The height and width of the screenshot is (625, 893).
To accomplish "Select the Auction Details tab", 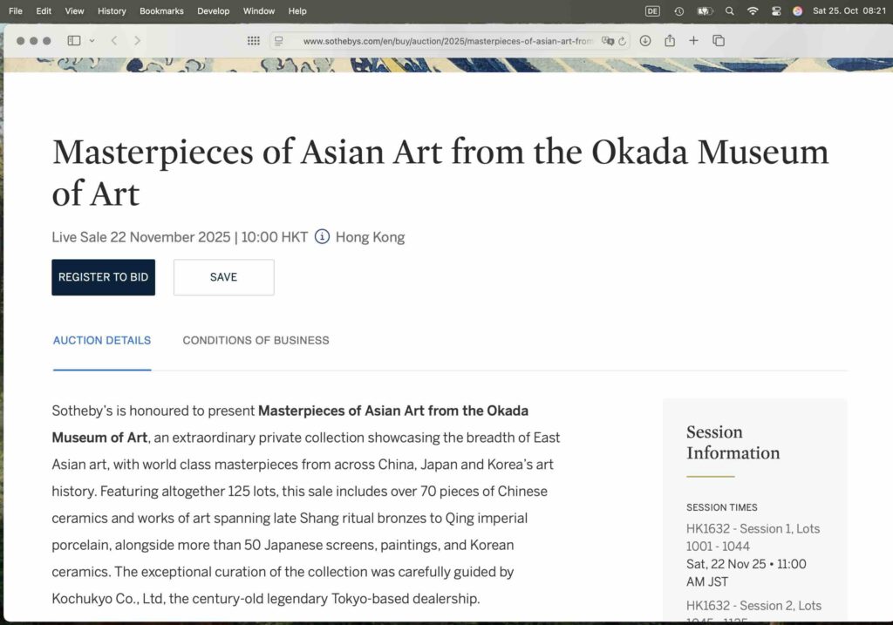I will (x=102, y=341).
